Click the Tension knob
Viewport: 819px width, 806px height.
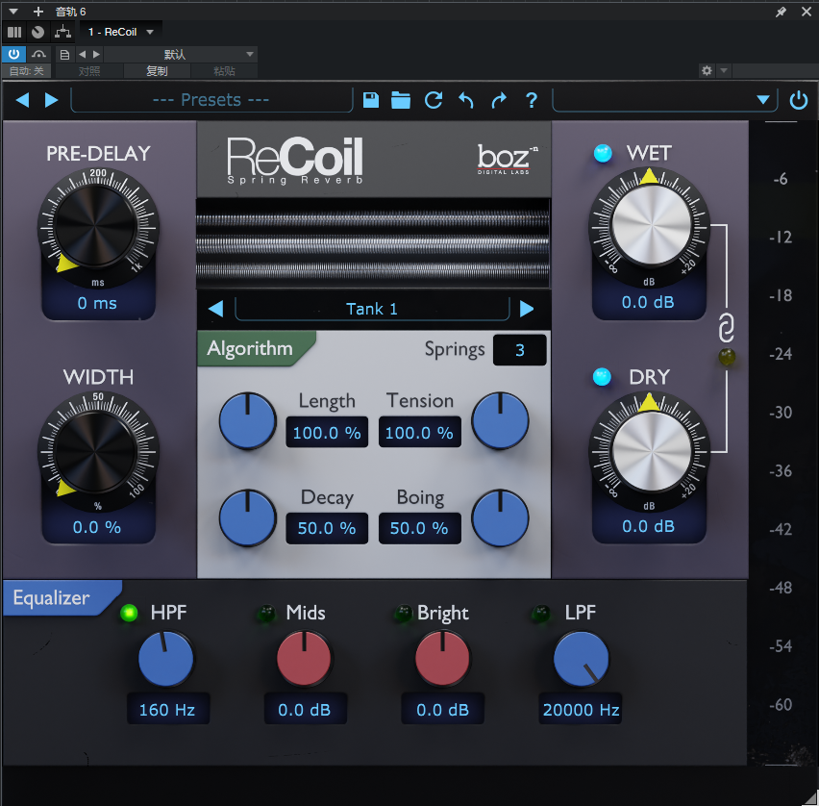(x=500, y=420)
